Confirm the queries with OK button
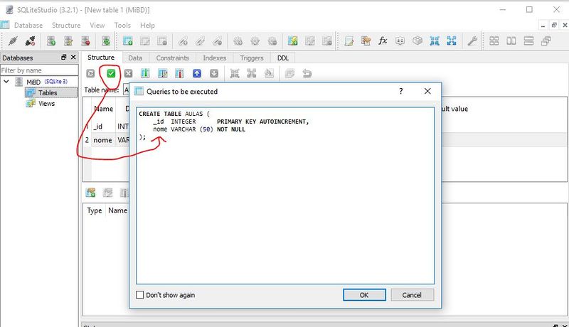The image size is (569, 327). tap(364, 295)
